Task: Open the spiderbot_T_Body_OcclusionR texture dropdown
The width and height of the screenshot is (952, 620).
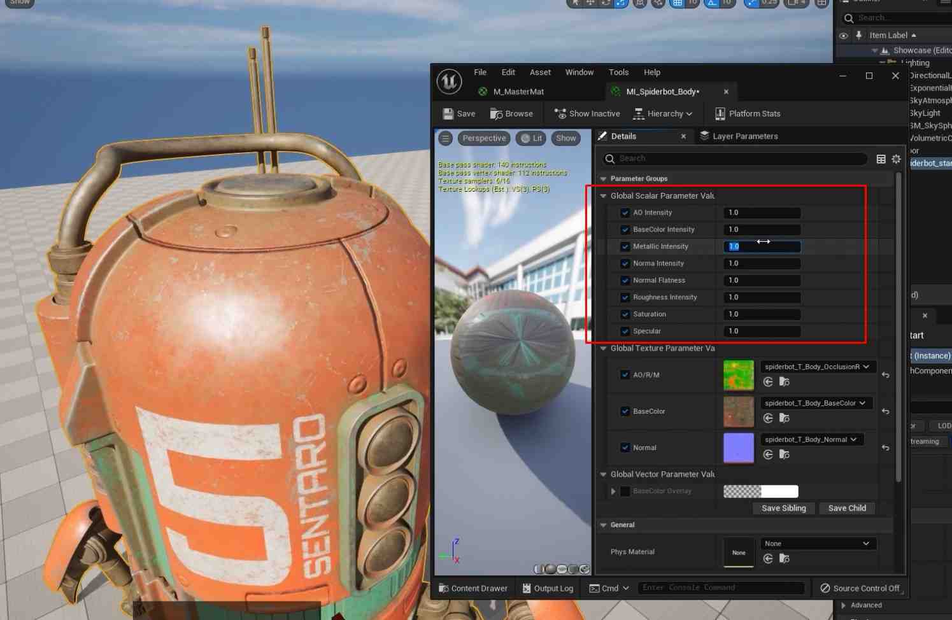Action: point(818,367)
